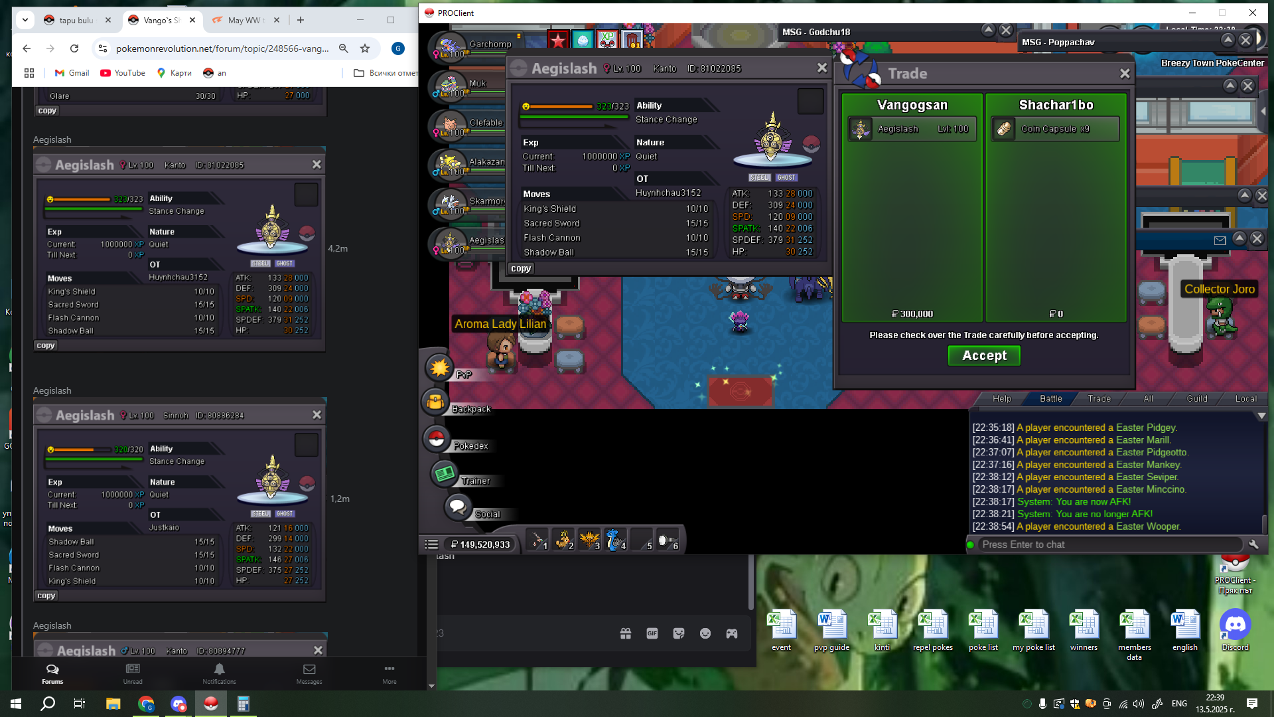
Task: Open the PvP menu icon
Action: (x=439, y=368)
